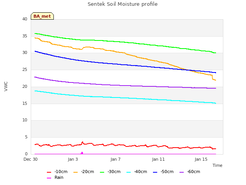Toggle the Rain series in the legend
The height and width of the screenshot is (185, 246).
(x=55, y=177)
